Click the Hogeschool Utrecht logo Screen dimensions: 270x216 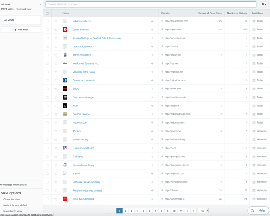[65, 148]
